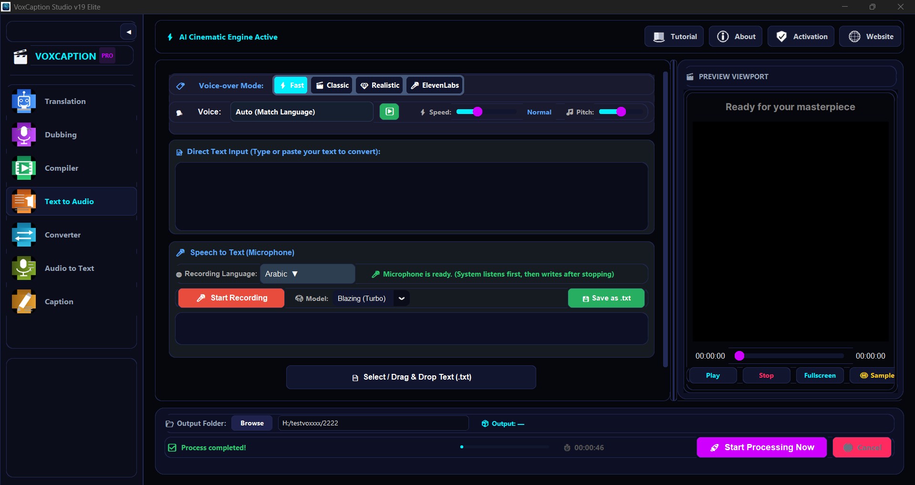
Task: Play the preview
Action: [x=713, y=375]
